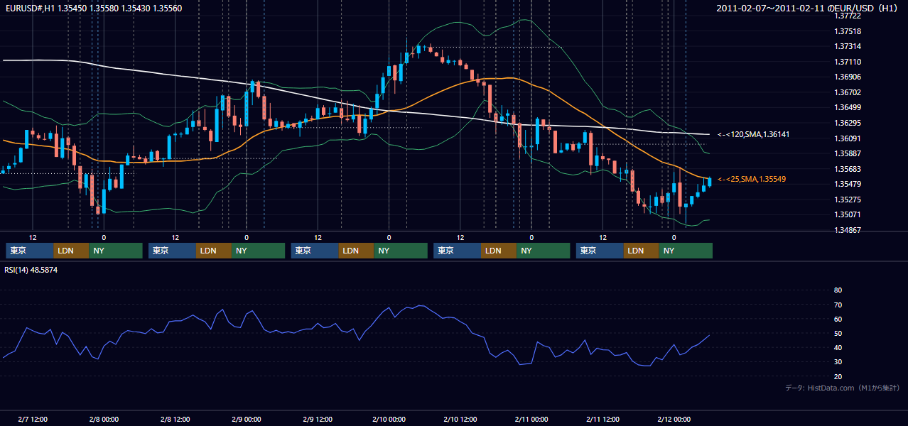Click the HistData.com data source credit
908x426 pixels.
843,388
